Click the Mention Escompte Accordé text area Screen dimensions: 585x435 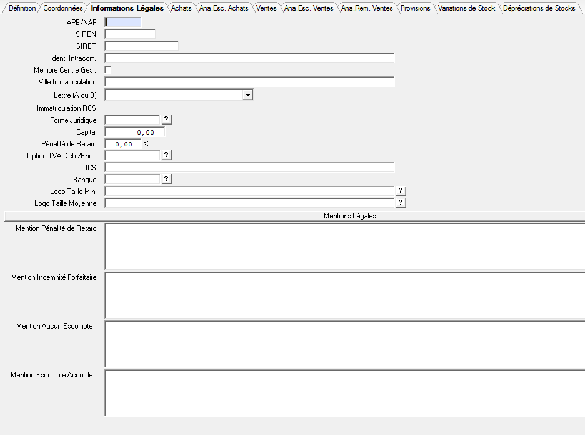(344, 392)
